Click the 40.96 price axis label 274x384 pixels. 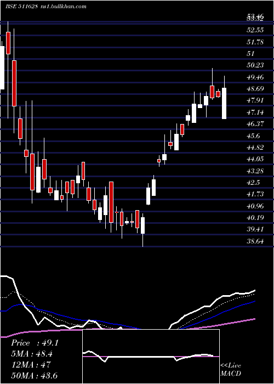point(255,206)
